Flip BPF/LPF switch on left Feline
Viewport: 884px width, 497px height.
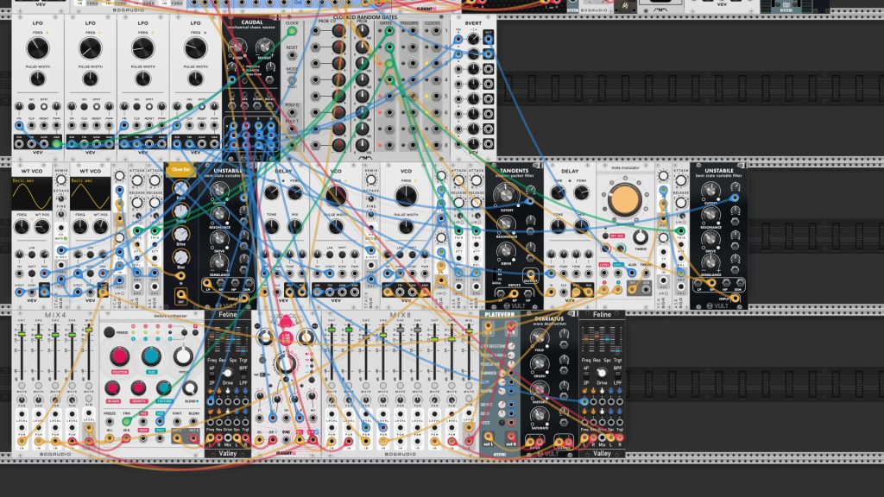[243, 374]
